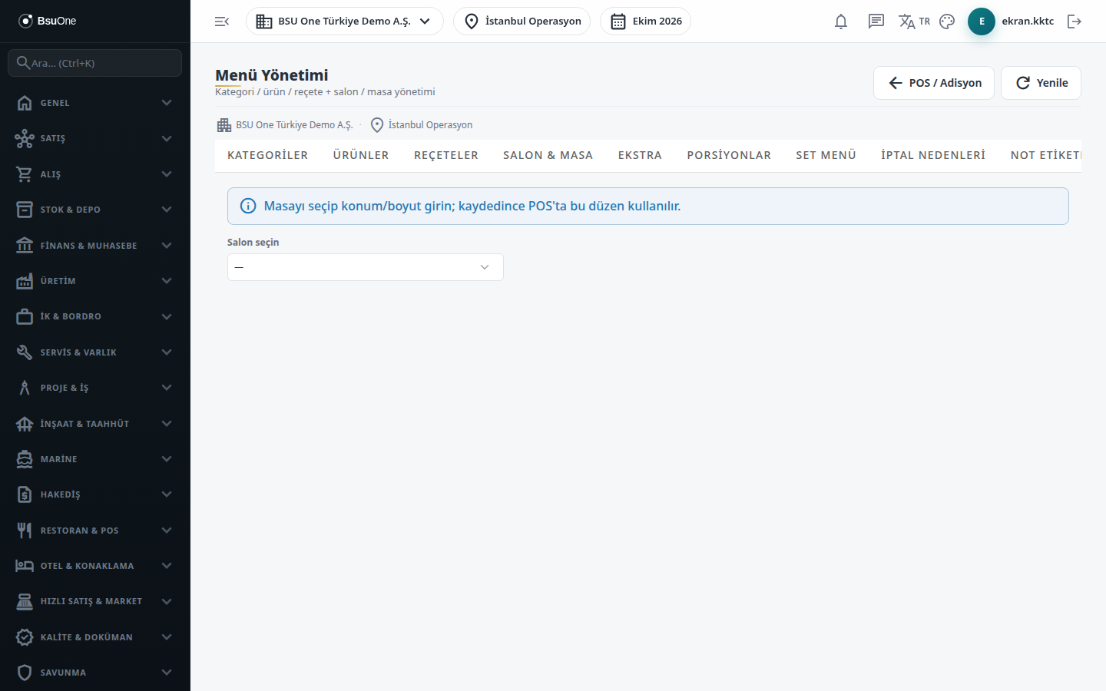Click the Yenile refresh button

tap(1041, 83)
